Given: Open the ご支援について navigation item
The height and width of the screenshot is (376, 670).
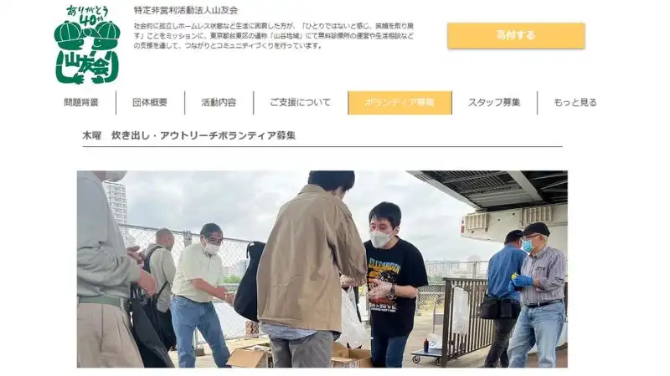Looking at the screenshot, I should (x=301, y=103).
